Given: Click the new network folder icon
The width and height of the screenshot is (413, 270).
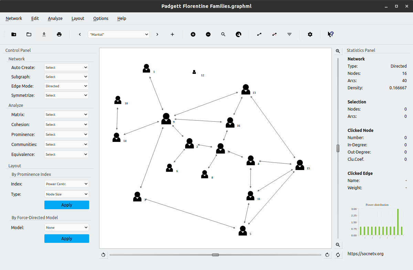Looking at the screenshot, I should pyautogui.click(x=14, y=34).
